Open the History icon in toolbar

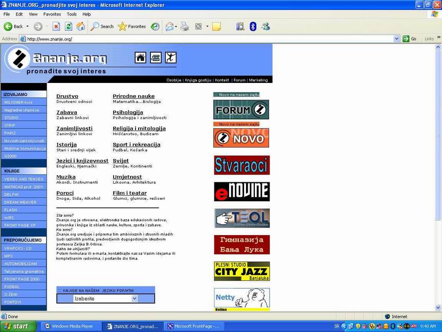(155, 27)
